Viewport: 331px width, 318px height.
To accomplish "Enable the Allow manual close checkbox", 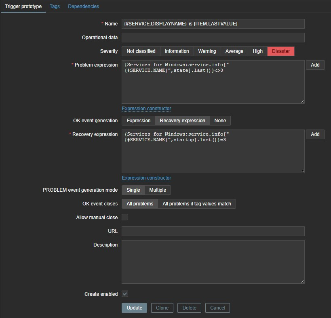I will point(125,217).
